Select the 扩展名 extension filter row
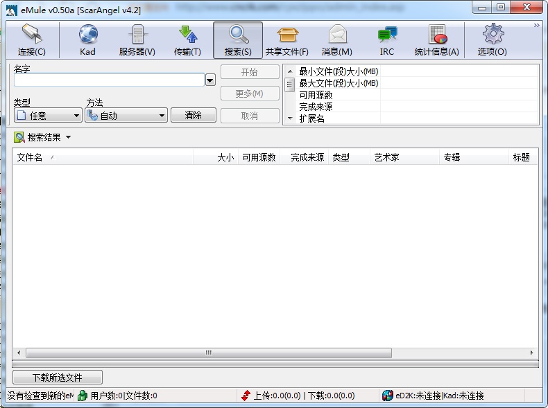548x408 pixels. [417, 118]
